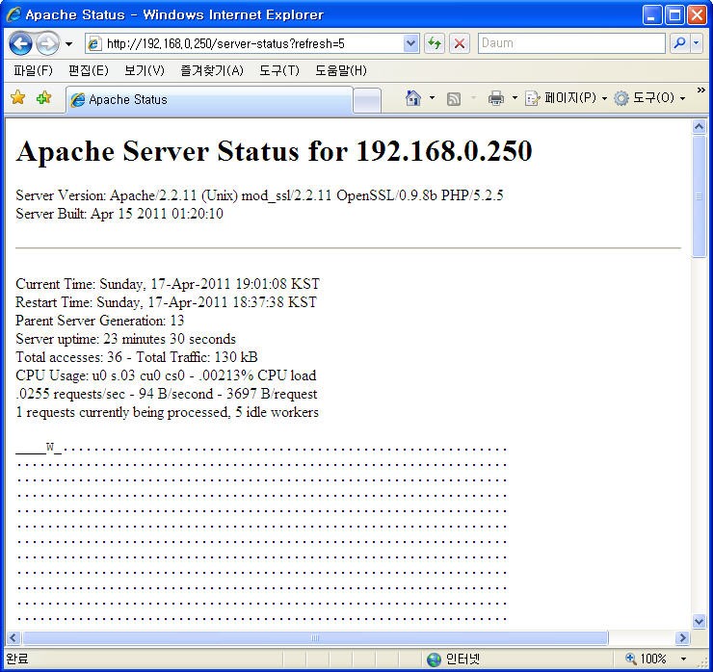
Task: Click the Parent Server Generation: 13 text
Action: click(100, 321)
